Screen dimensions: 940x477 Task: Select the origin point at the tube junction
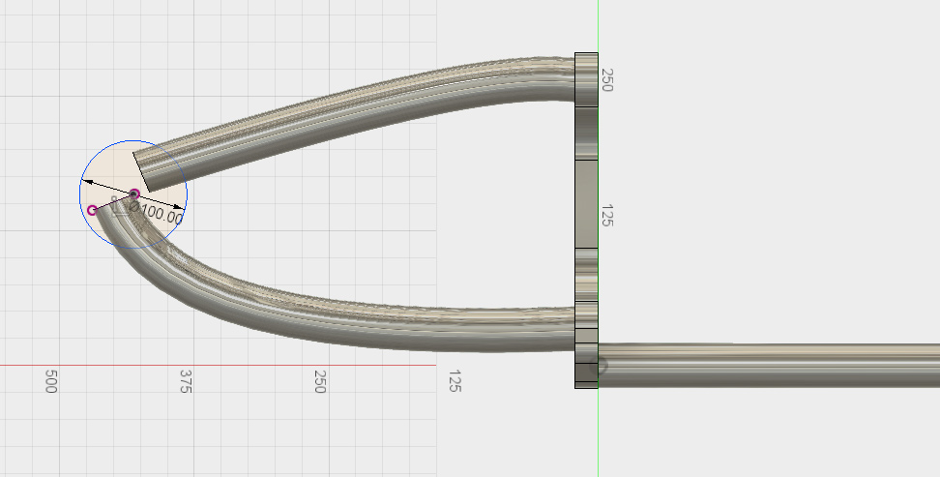(x=599, y=366)
